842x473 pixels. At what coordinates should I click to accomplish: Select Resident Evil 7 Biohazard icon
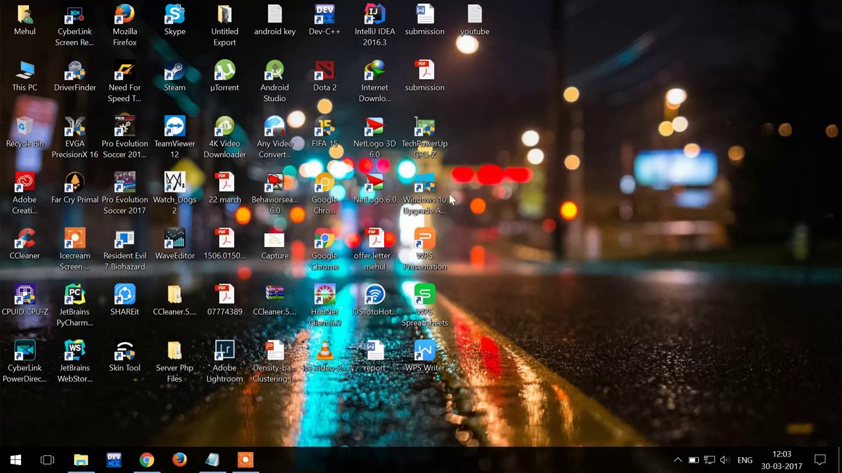pos(124,250)
